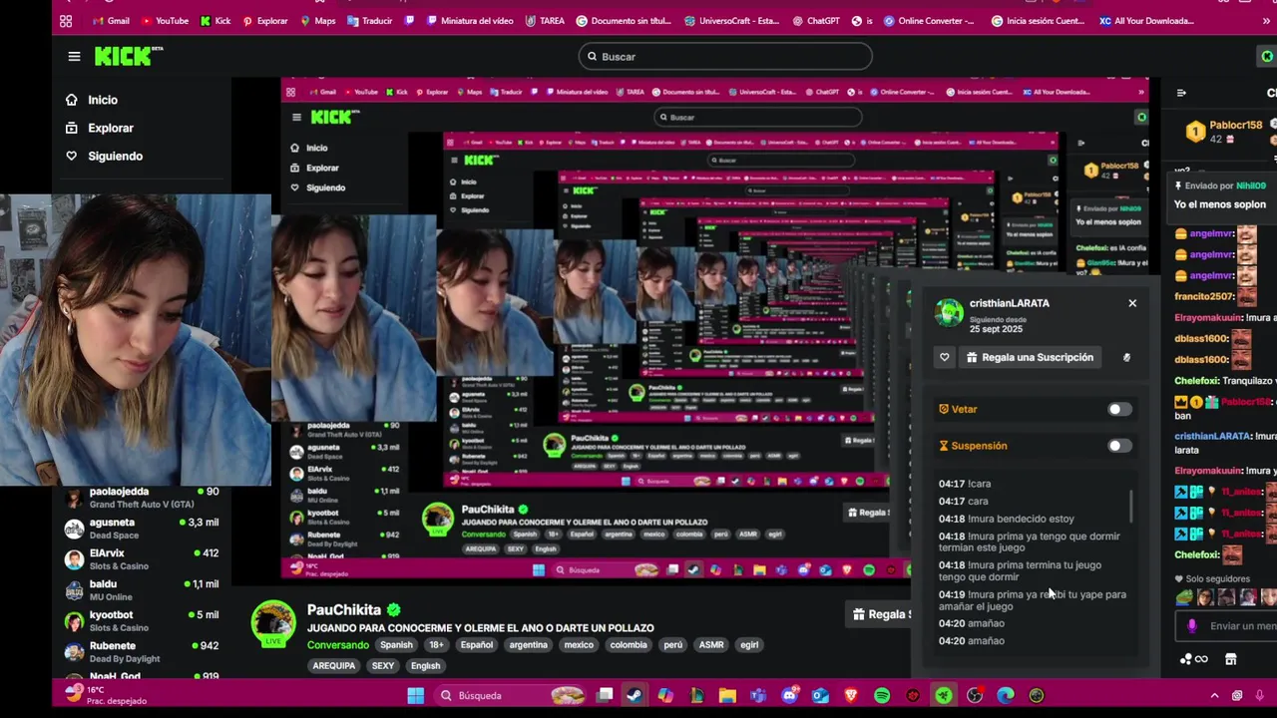
Task: Open the Gmail bookmark
Action: pos(110,21)
